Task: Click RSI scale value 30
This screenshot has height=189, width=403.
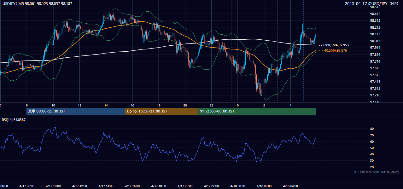Action: pyautogui.click(x=372, y=161)
